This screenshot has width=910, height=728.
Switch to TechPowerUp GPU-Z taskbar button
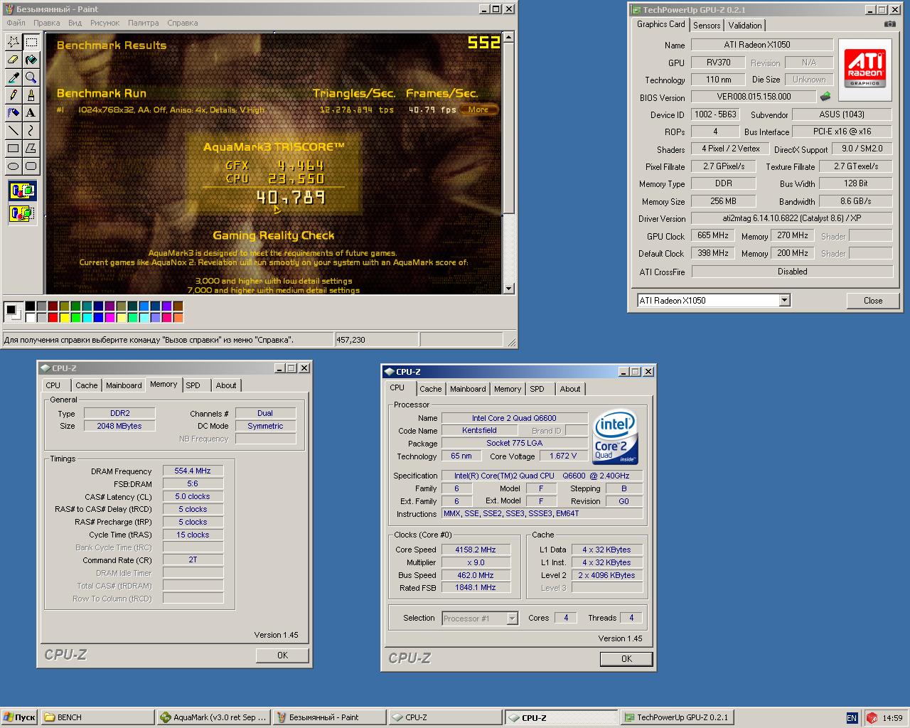pos(677,717)
